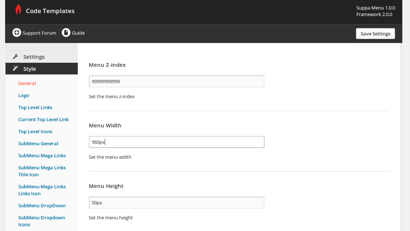Focus the Menu Width input field
Screen dimensions: 410x231
(176, 142)
